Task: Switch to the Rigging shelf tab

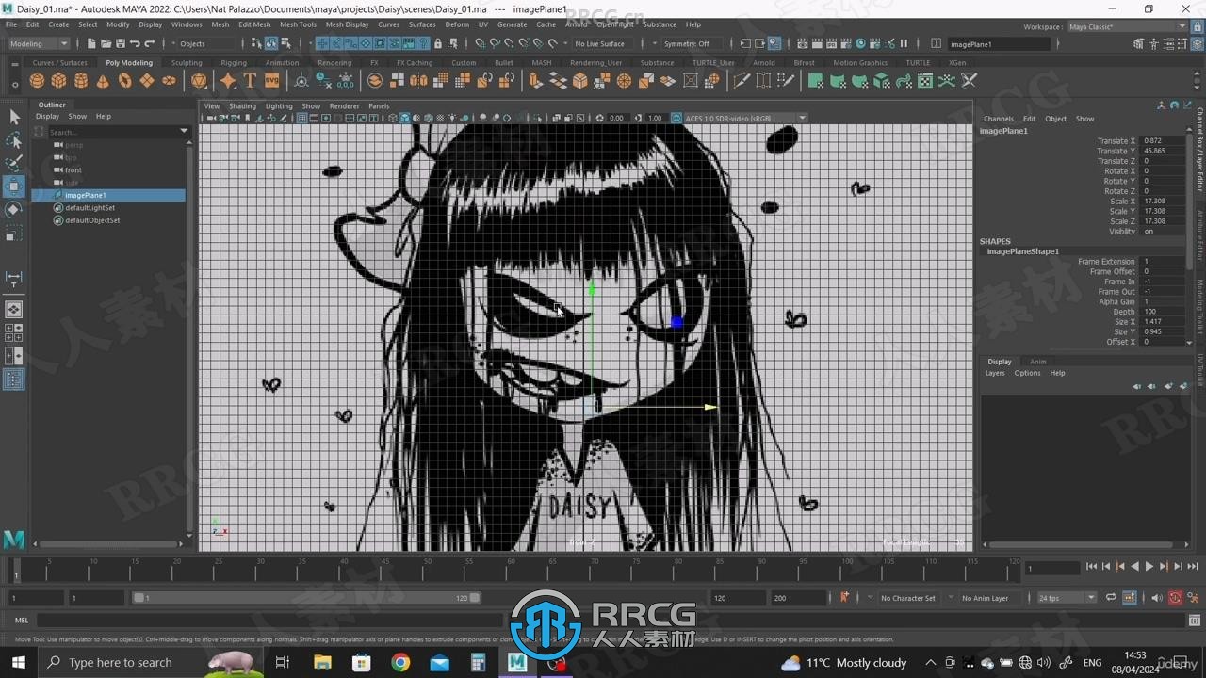Action: click(234, 63)
